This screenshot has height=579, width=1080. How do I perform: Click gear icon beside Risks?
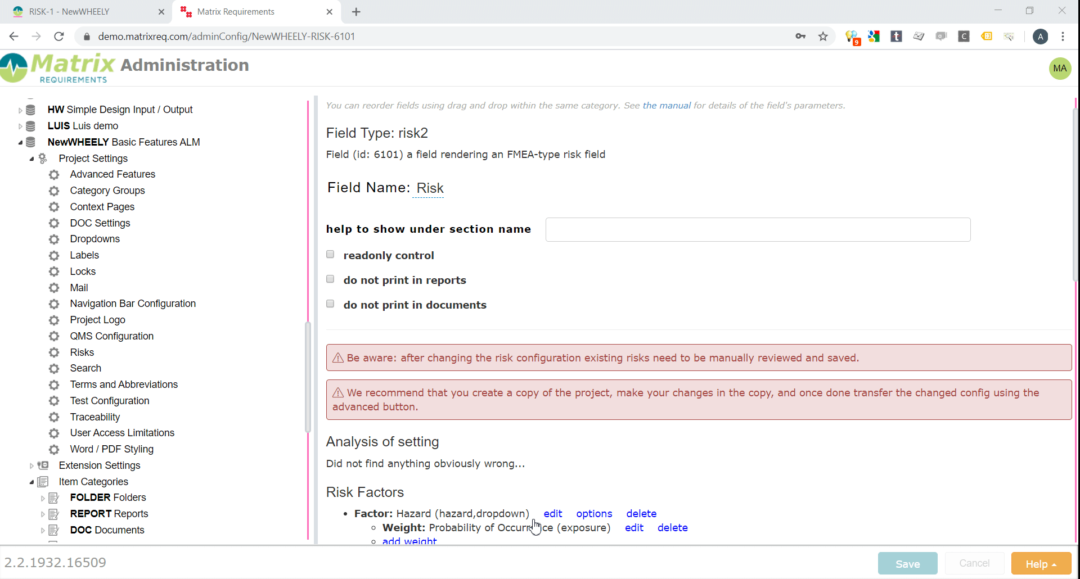[x=54, y=352]
